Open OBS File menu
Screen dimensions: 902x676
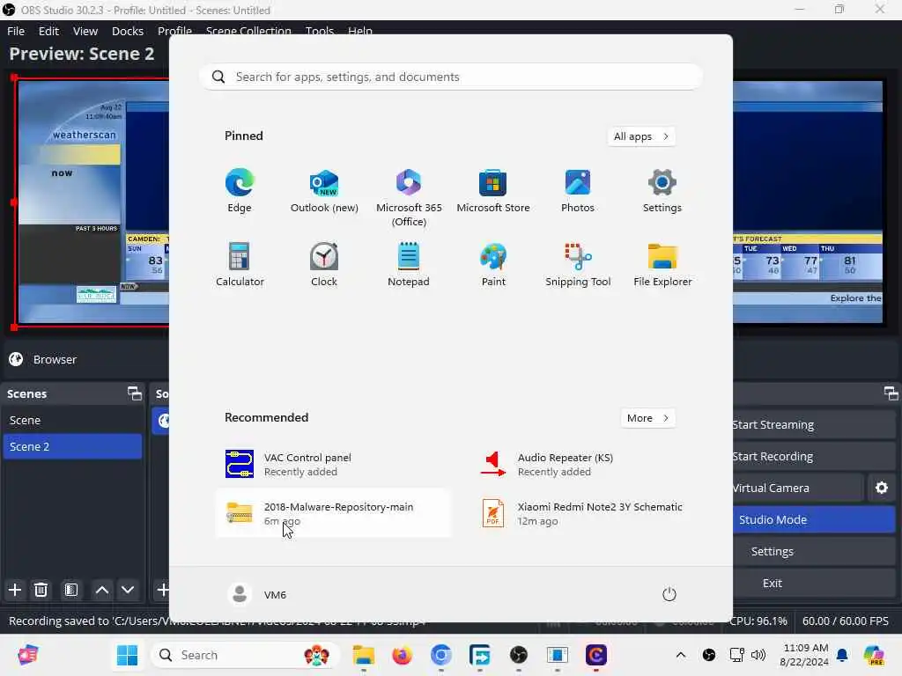pos(16,31)
